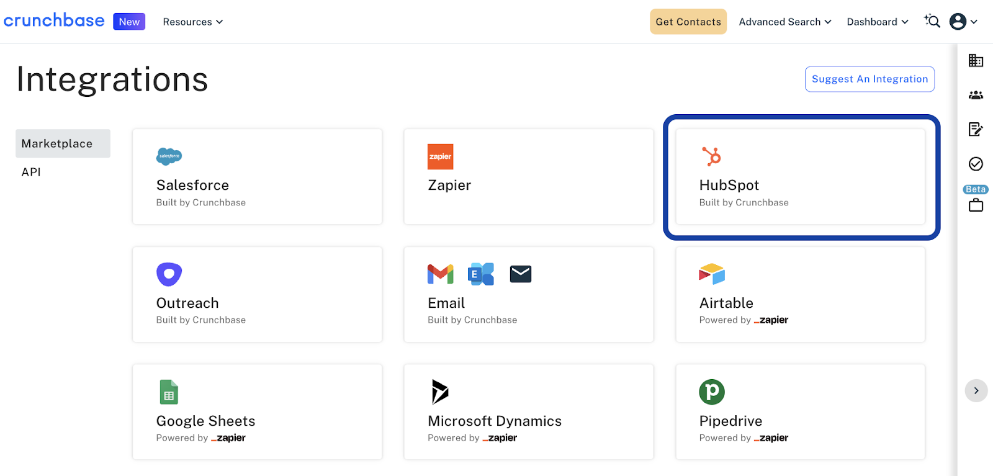Click the Exchange icon in Email card
The width and height of the screenshot is (993, 476).
click(x=481, y=274)
